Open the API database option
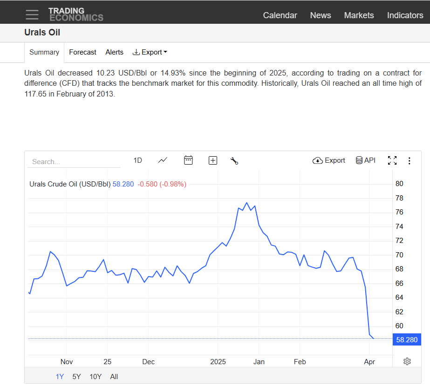This screenshot has width=430, height=387. (x=366, y=160)
